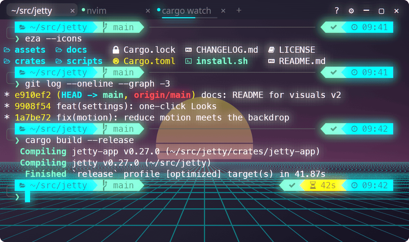Switch to the ~/src/jetty tab
The height and width of the screenshot is (242, 409).
(42, 11)
